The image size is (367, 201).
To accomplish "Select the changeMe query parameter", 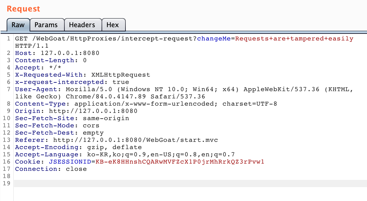I will [x=214, y=38].
